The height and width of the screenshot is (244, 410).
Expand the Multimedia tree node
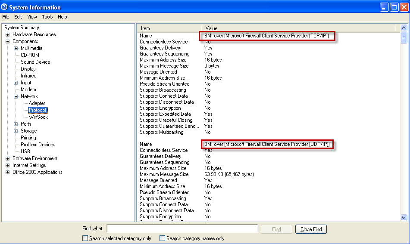pyautogui.click(x=16, y=48)
